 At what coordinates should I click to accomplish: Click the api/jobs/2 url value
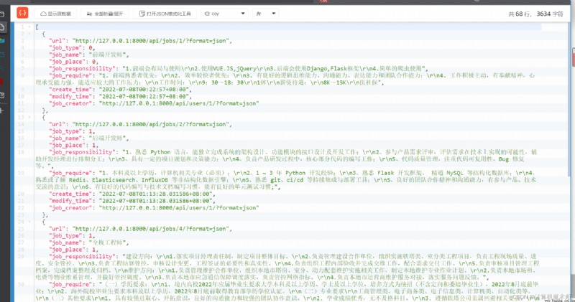coord(151,124)
